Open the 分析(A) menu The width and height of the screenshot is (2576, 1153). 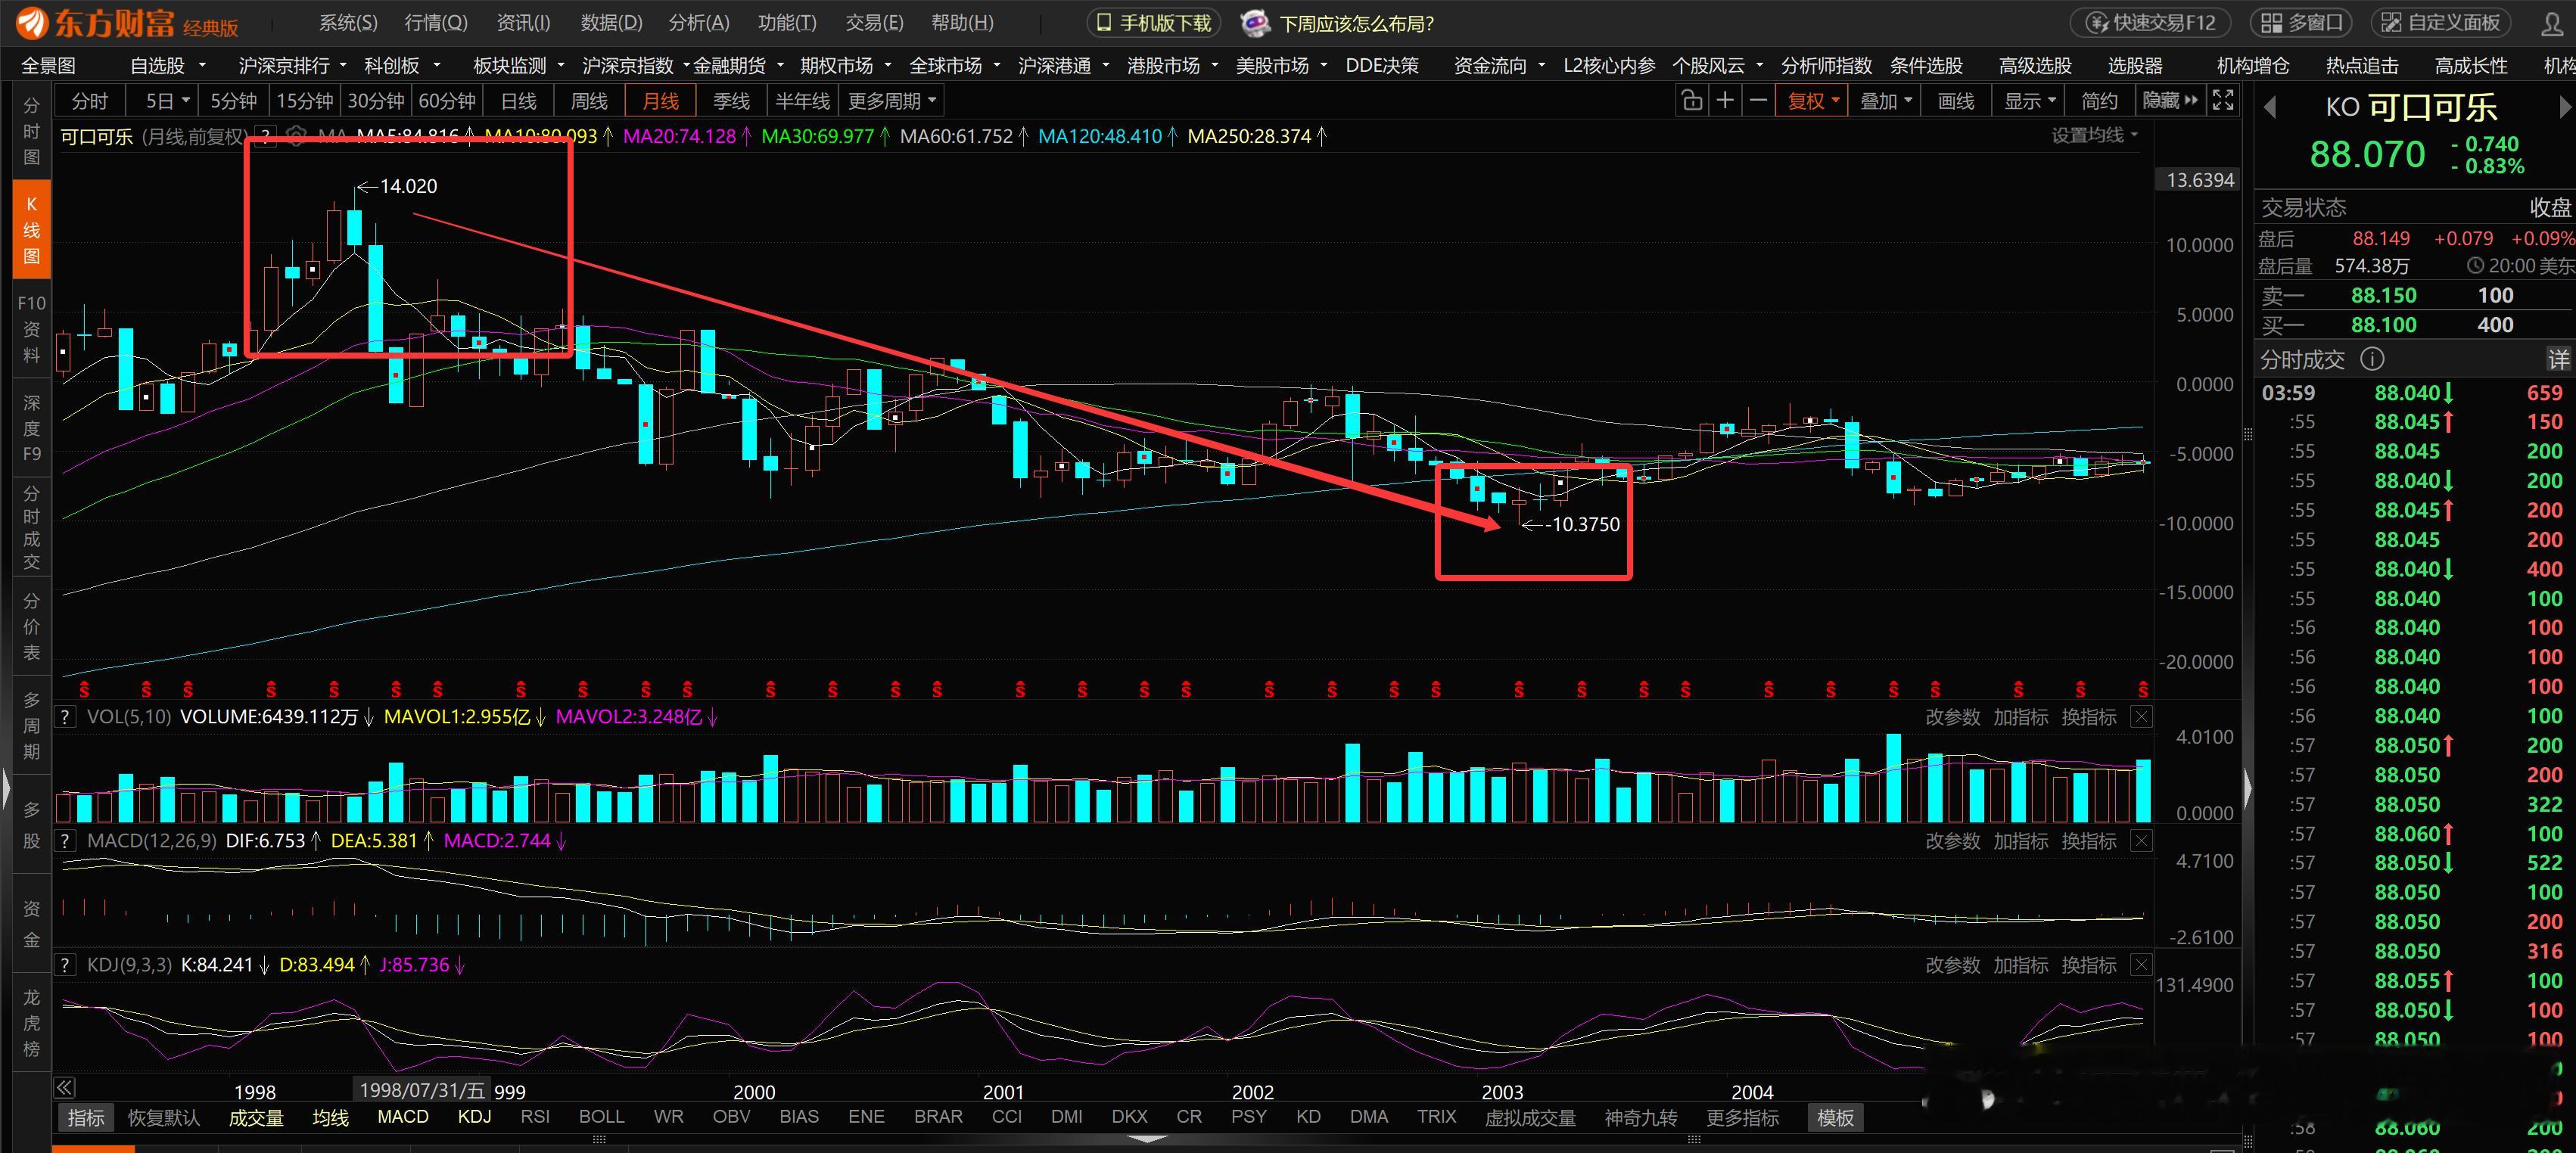click(699, 23)
